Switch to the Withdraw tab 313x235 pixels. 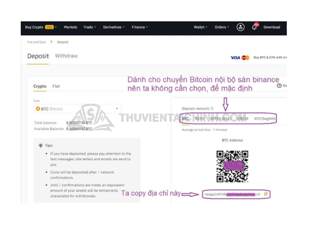coord(66,56)
